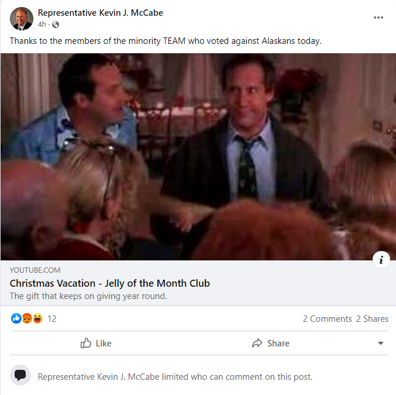Click the laughing face reaction icon
396x395 pixels.
[37, 318]
